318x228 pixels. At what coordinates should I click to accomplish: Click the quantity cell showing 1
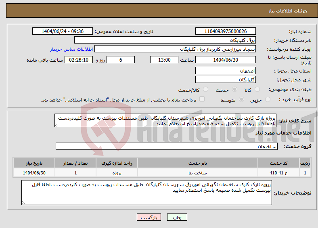(75, 173)
